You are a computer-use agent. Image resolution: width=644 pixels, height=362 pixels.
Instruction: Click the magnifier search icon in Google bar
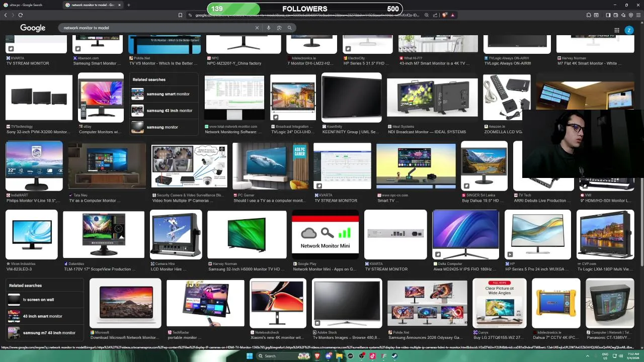click(x=290, y=28)
